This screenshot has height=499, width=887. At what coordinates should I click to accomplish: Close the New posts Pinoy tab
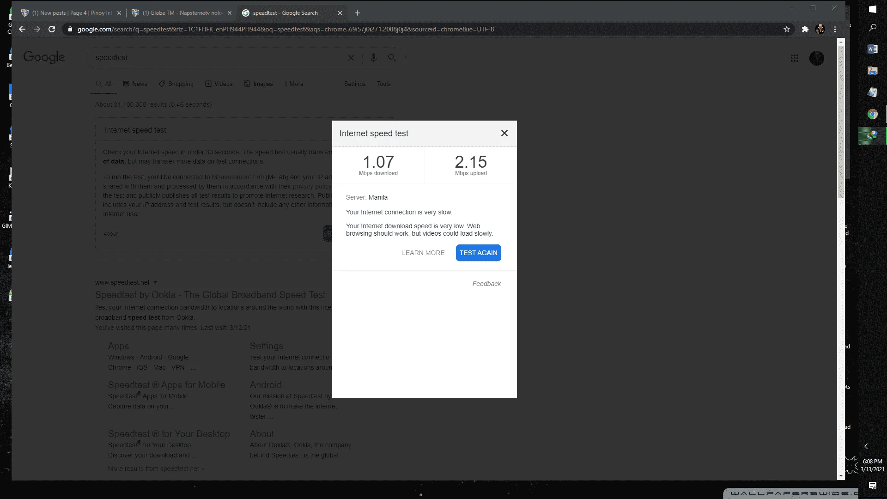tap(119, 13)
